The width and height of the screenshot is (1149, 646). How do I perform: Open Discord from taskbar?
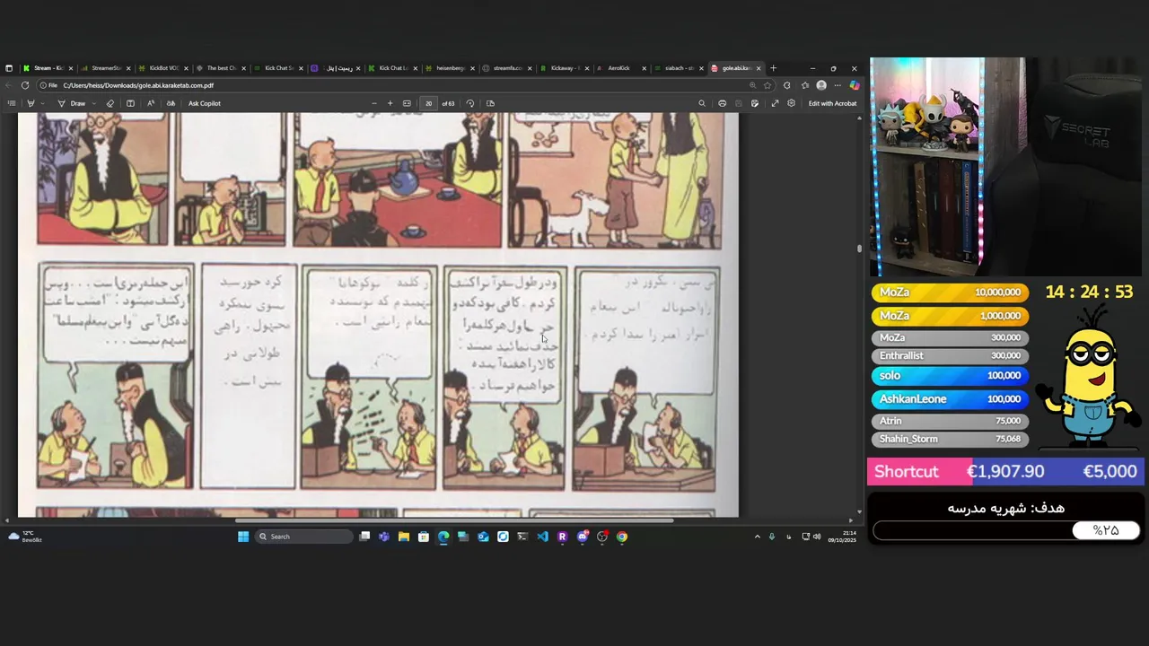(583, 537)
